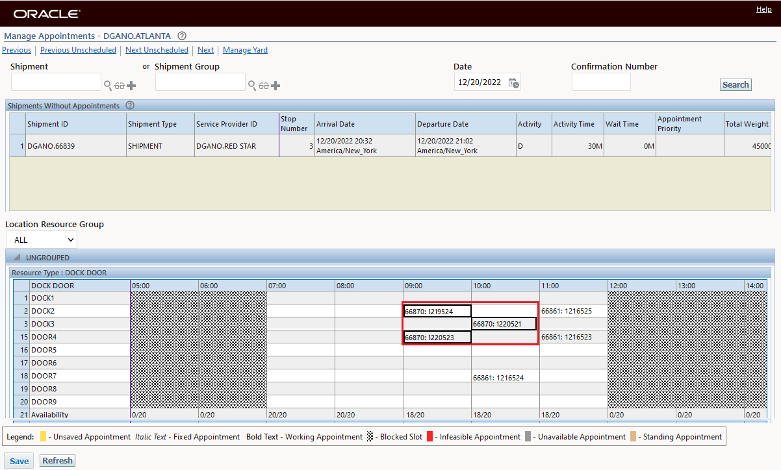781x470 pixels.
Task: Click help icon beside Shipments Without Appointments
Action: pos(129,105)
